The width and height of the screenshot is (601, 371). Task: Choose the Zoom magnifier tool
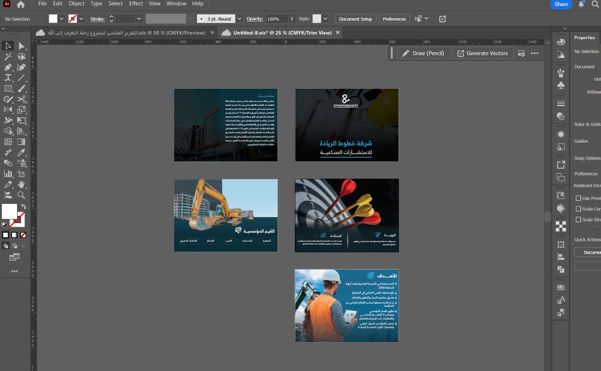(x=22, y=195)
